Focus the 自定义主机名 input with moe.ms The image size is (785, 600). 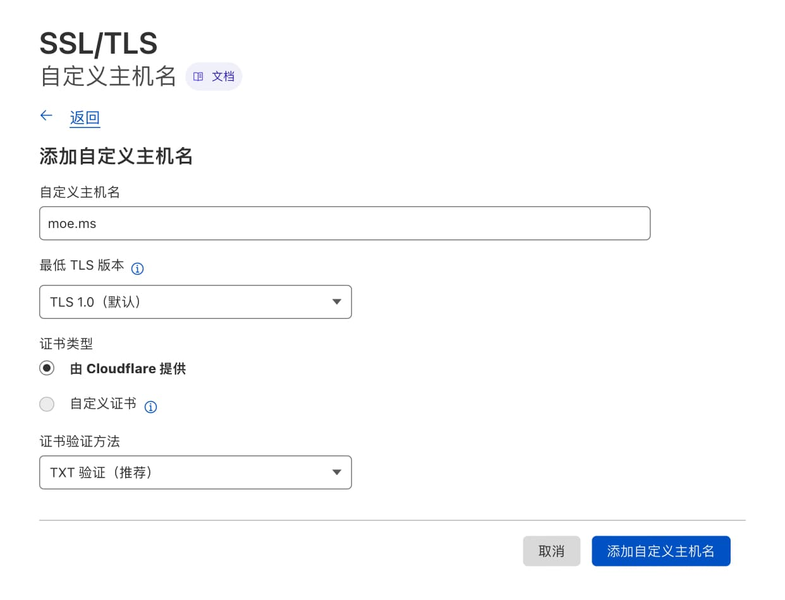[x=344, y=223]
